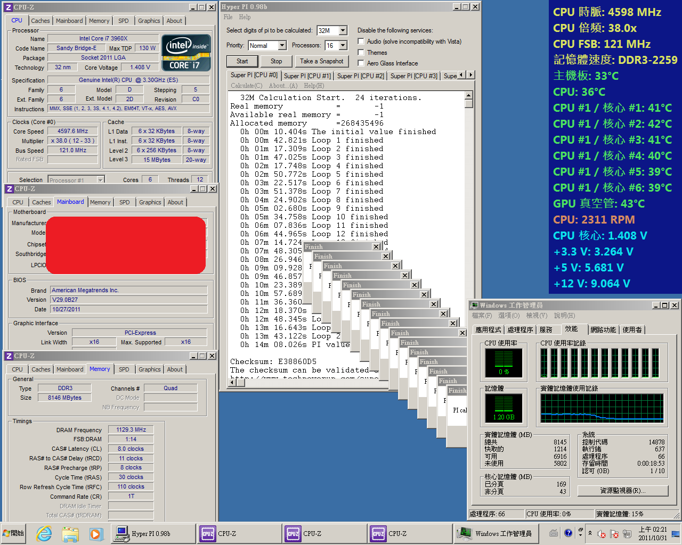This screenshot has width=682, height=545.
Task: Tick the Themes checkbox in Hyper PI
Action: point(361,53)
